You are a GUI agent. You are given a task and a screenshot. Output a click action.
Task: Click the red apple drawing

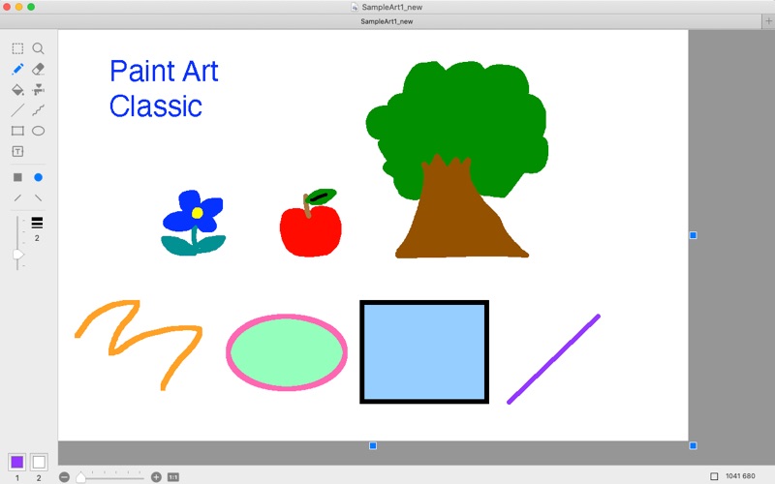310,223
